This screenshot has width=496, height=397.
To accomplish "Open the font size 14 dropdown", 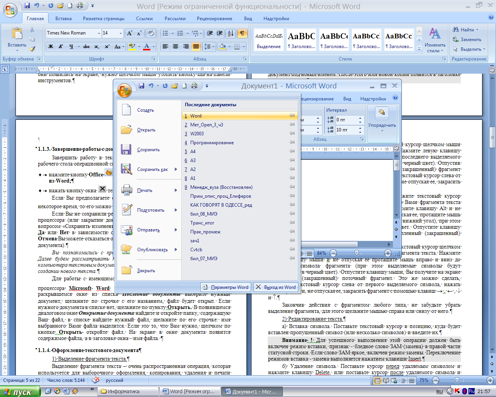I will tap(121, 33).
